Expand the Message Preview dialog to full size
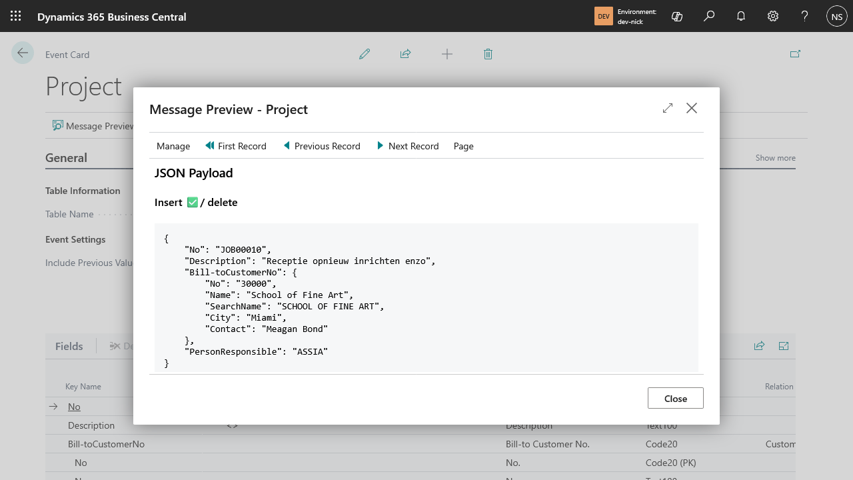The width and height of the screenshot is (853, 480). 668,108
